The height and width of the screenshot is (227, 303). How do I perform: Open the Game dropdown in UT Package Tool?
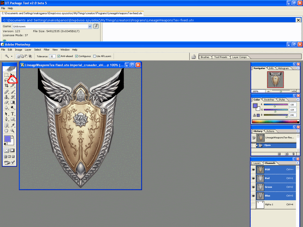pos(90,26)
